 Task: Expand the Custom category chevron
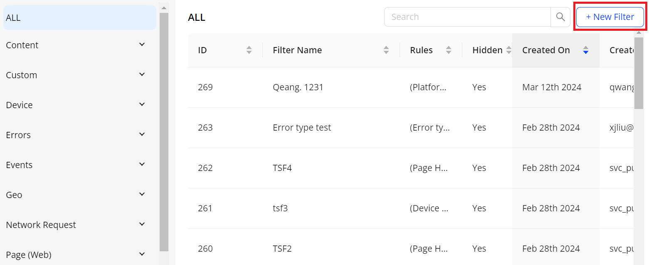pos(142,74)
